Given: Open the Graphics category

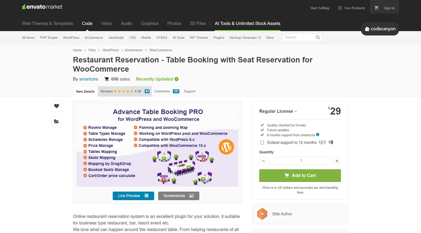Looking at the screenshot, I should point(150,23).
